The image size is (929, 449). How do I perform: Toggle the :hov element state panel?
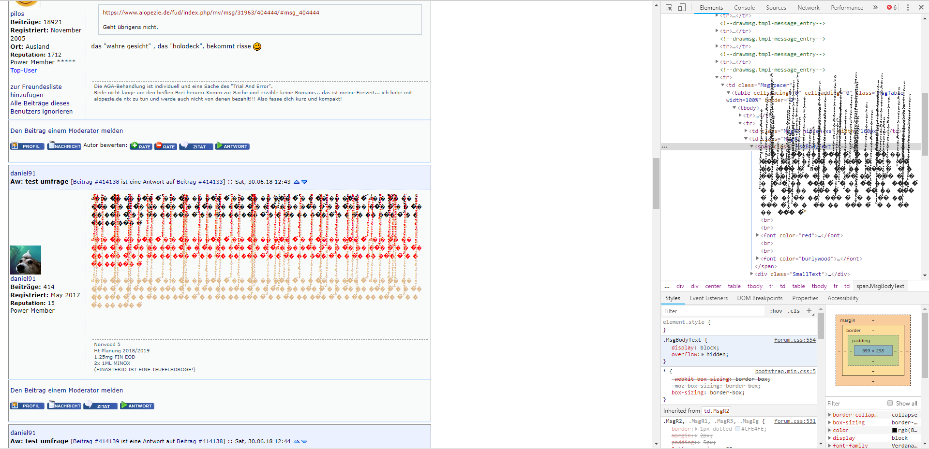pos(776,311)
